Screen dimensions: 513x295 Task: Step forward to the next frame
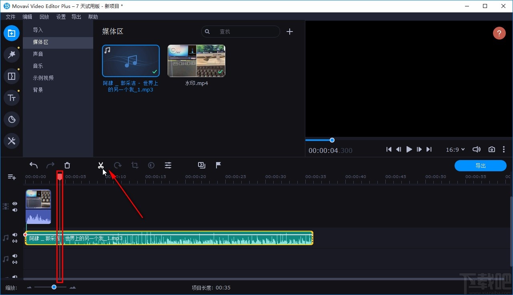(x=419, y=149)
